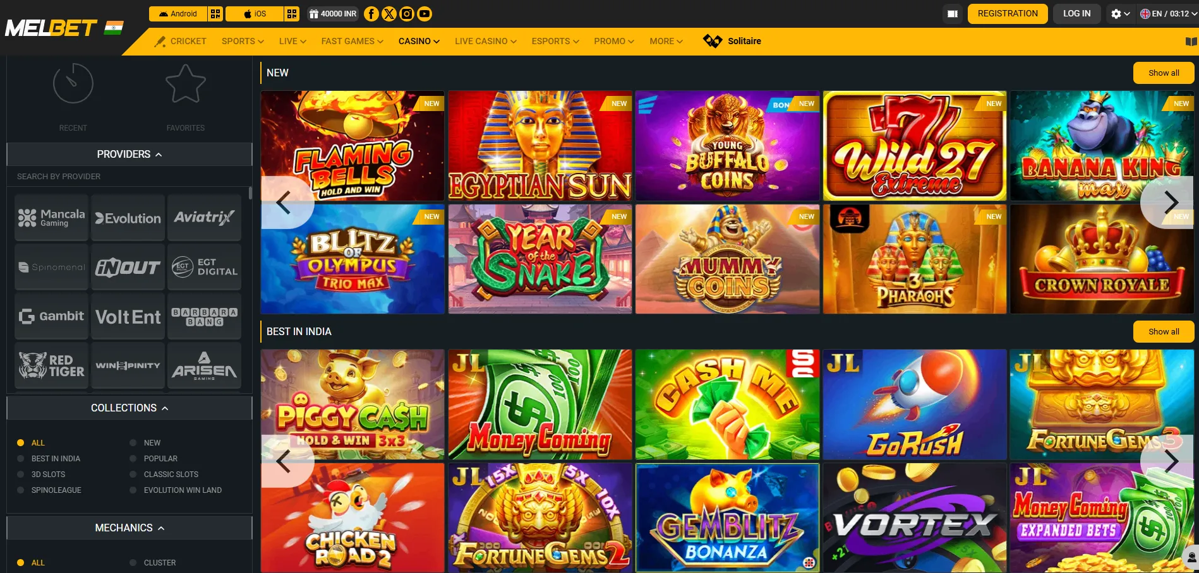The width and height of the screenshot is (1199, 573).
Task: Click Show all for NEW games
Action: pos(1164,73)
